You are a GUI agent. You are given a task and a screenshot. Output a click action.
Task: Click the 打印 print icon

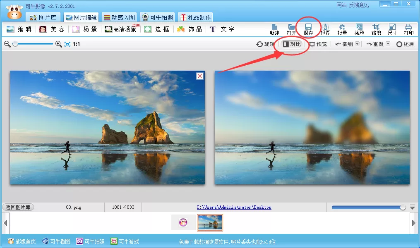click(408, 30)
